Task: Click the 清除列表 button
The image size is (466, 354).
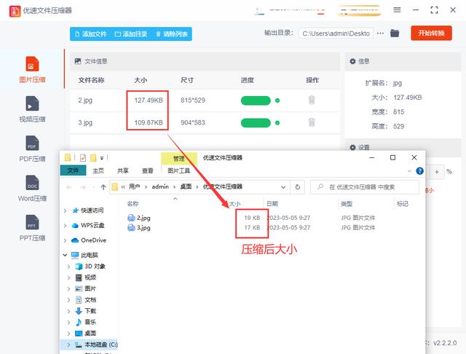Action: [172, 34]
